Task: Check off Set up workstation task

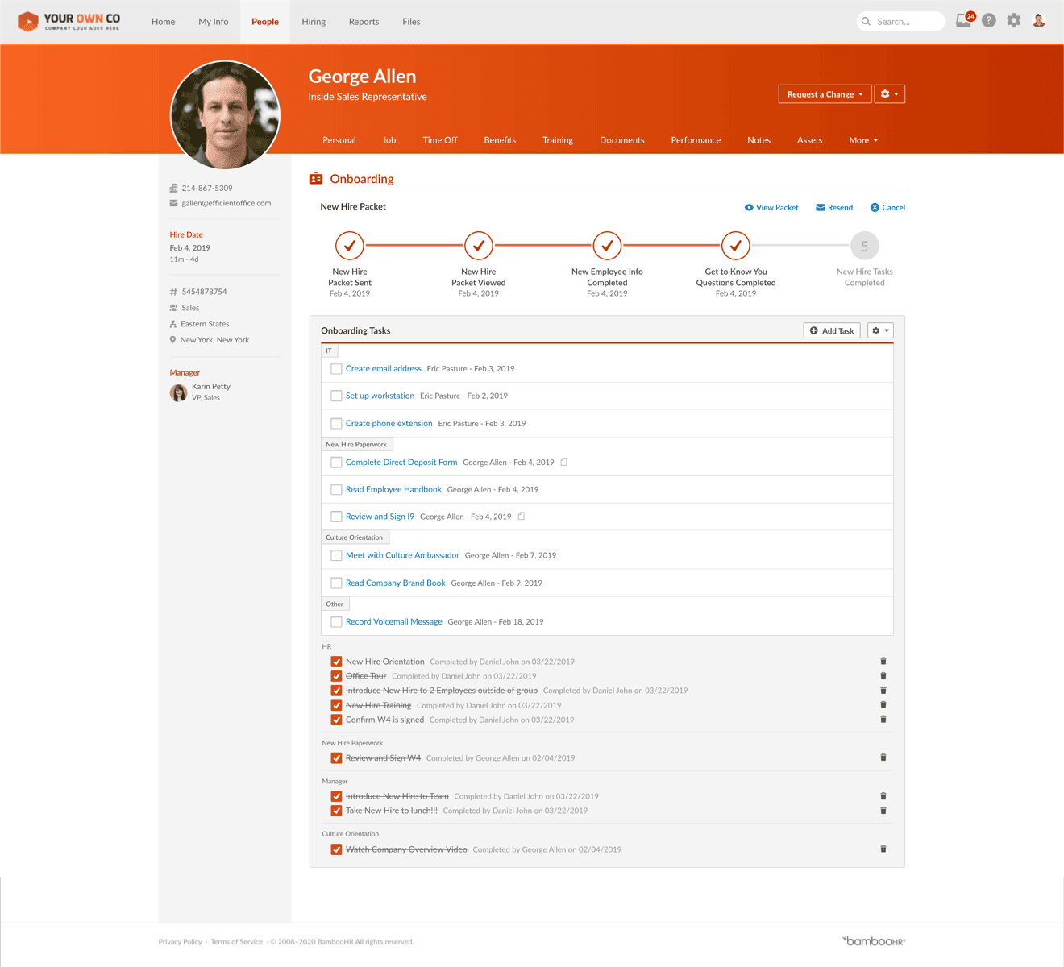Action: [336, 396]
